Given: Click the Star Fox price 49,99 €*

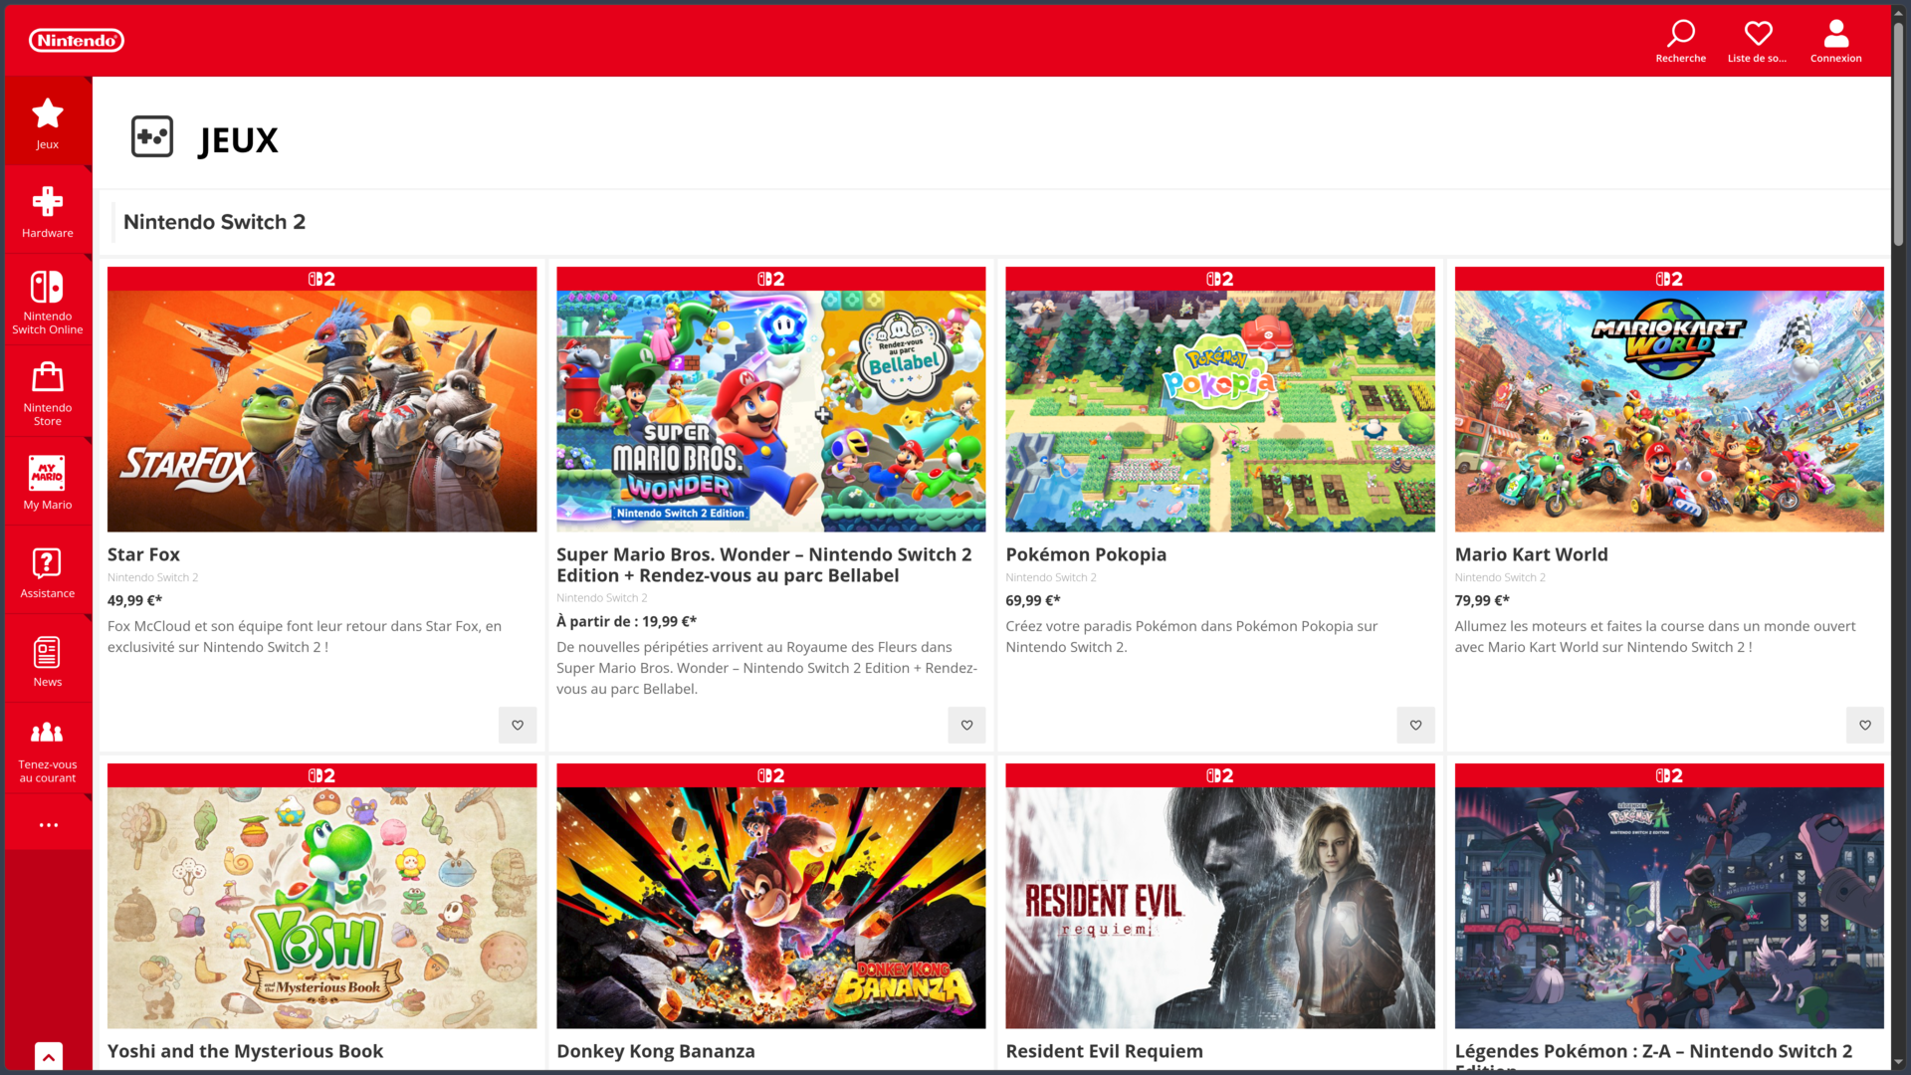Looking at the screenshot, I should tap(134, 600).
